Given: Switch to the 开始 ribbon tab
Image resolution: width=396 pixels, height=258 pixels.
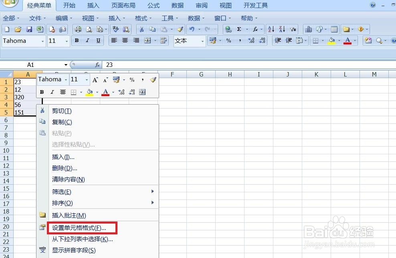Looking at the screenshot, I should [69, 5].
